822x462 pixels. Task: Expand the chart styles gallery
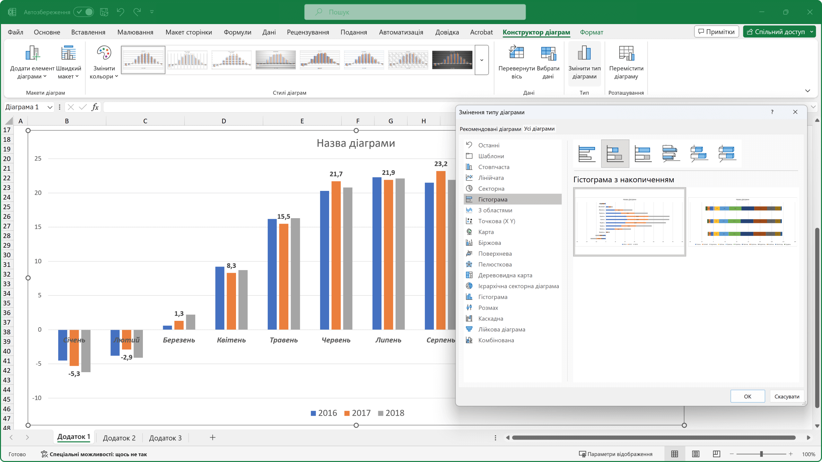[482, 60]
